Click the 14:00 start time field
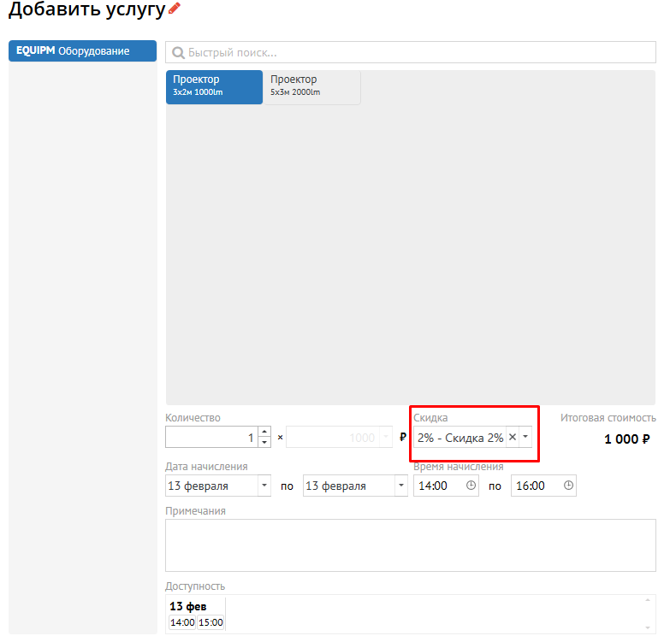This screenshot has height=636, width=670. coord(446,486)
